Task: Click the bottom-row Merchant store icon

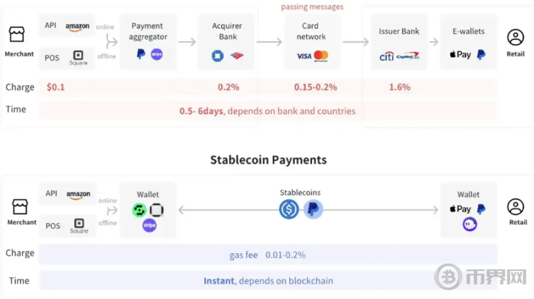Action: (x=20, y=207)
